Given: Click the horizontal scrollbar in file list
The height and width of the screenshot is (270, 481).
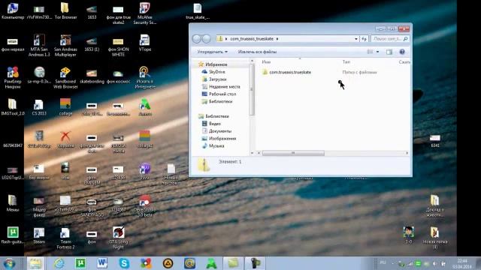Looking at the screenshot, I should (x=293, y=153).
